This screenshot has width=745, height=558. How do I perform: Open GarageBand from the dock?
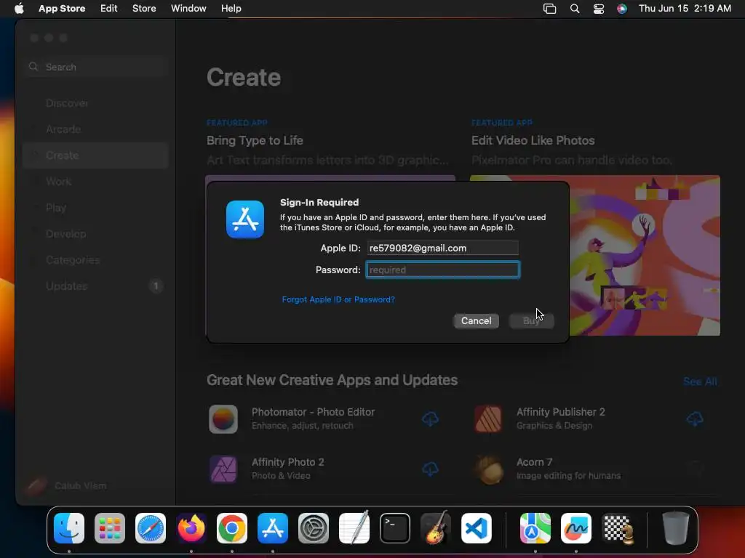436,528
